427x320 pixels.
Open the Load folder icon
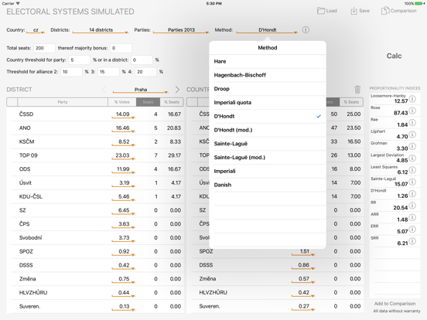(321, 11)
